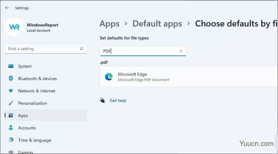This screenshot has height=154, width=278.
Task: Click the Accounts person icon
Action: [11, 128]
